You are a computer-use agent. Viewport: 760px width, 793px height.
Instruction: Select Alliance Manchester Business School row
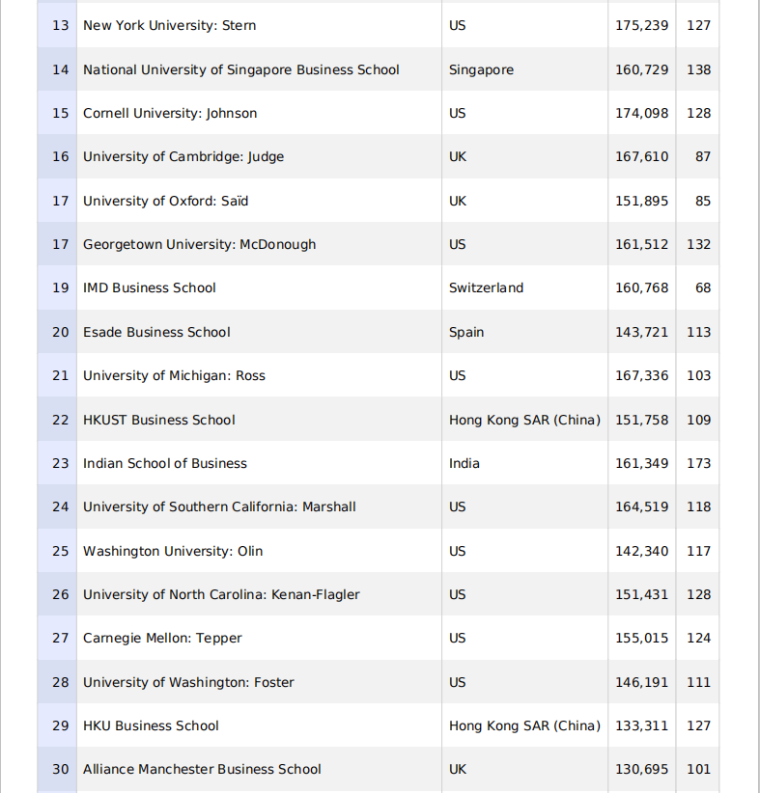click(202, 770)
